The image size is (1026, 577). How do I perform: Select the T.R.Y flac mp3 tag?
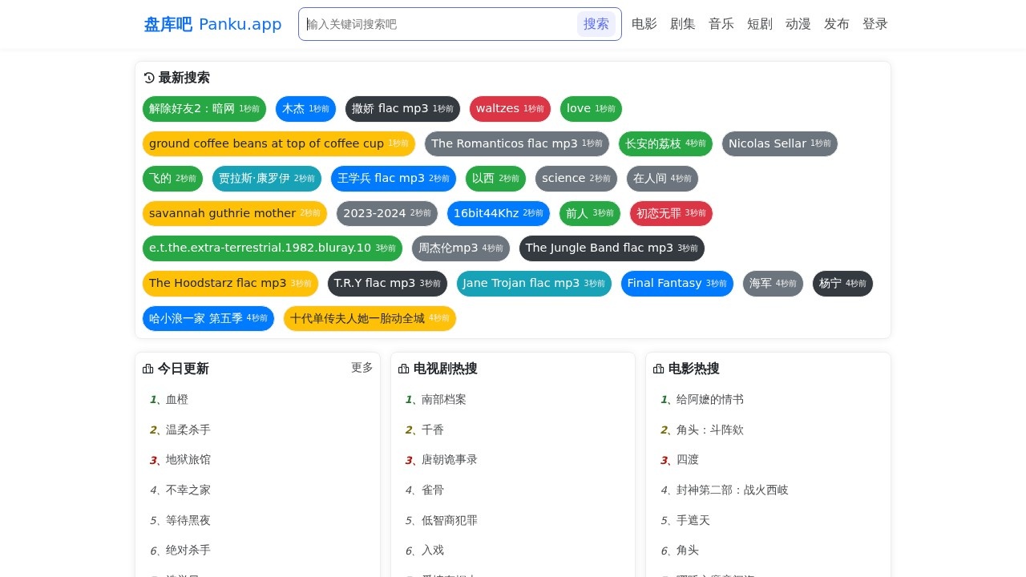[387, 284]
